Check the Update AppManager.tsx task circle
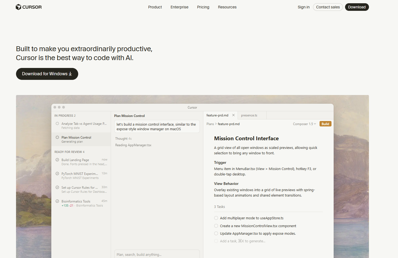 (x=216, y=233)
